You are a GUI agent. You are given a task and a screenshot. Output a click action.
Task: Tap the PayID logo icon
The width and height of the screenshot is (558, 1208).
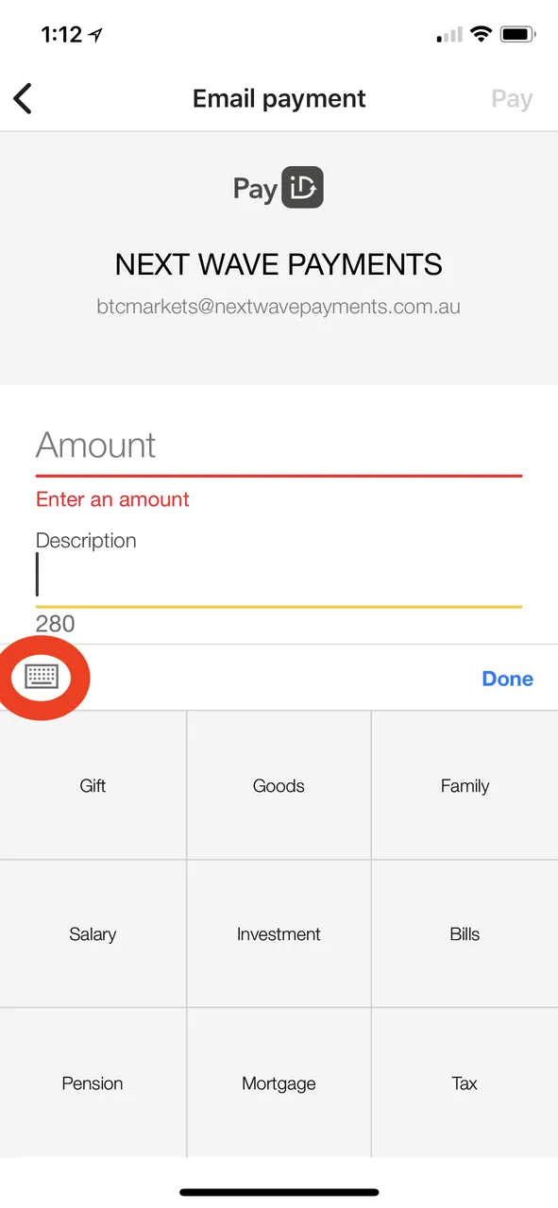pyautogui.click(x=303, y=188)
